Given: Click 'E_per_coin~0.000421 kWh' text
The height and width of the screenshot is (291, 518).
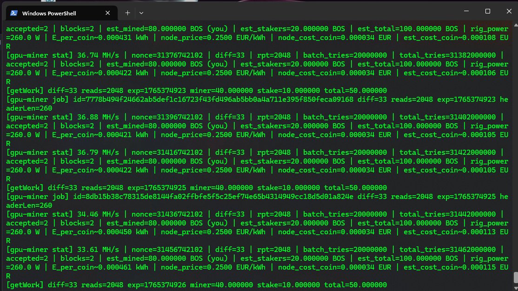Looking at the screenshot, I should tap(100, 135).
